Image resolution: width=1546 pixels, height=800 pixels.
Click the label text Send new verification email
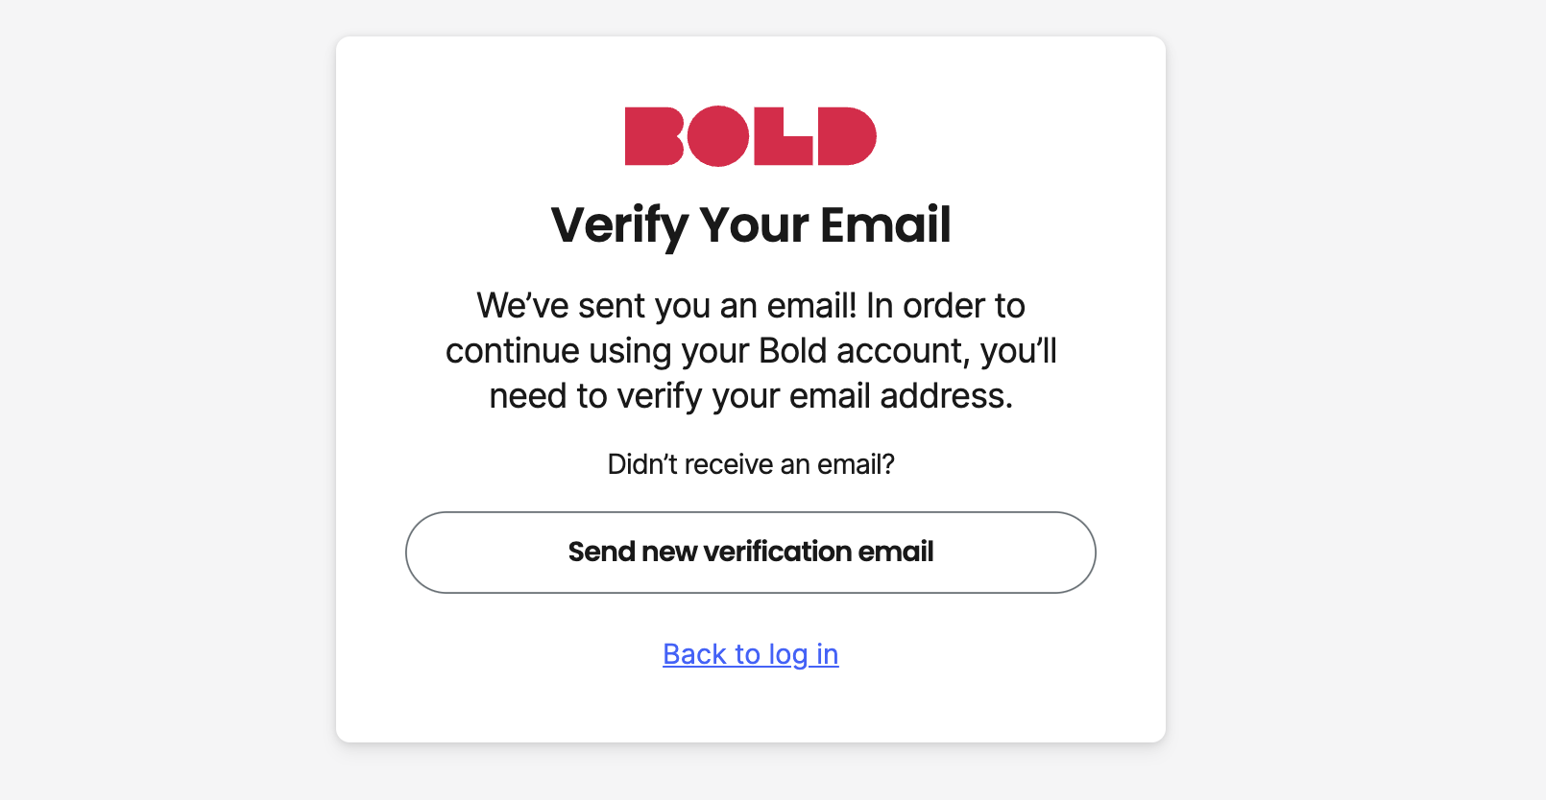pos(750,553)
